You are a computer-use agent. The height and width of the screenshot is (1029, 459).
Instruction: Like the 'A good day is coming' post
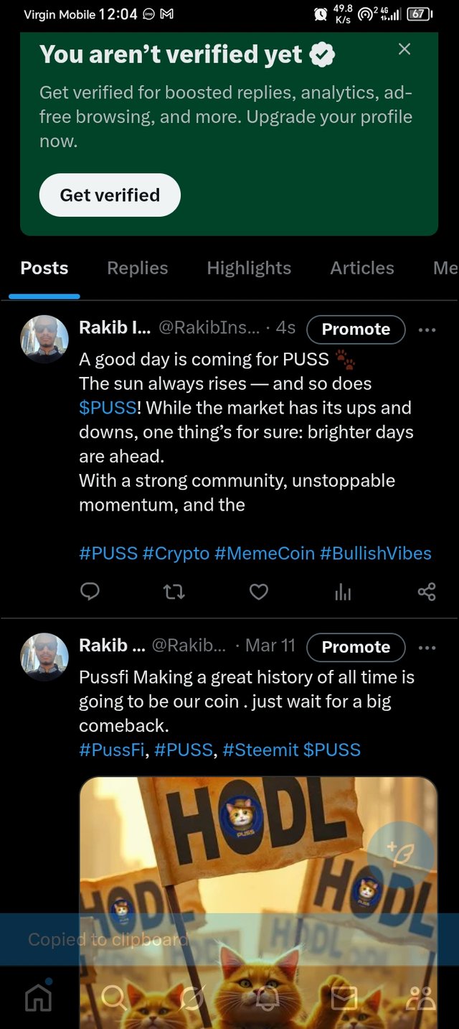pos(258,592)
